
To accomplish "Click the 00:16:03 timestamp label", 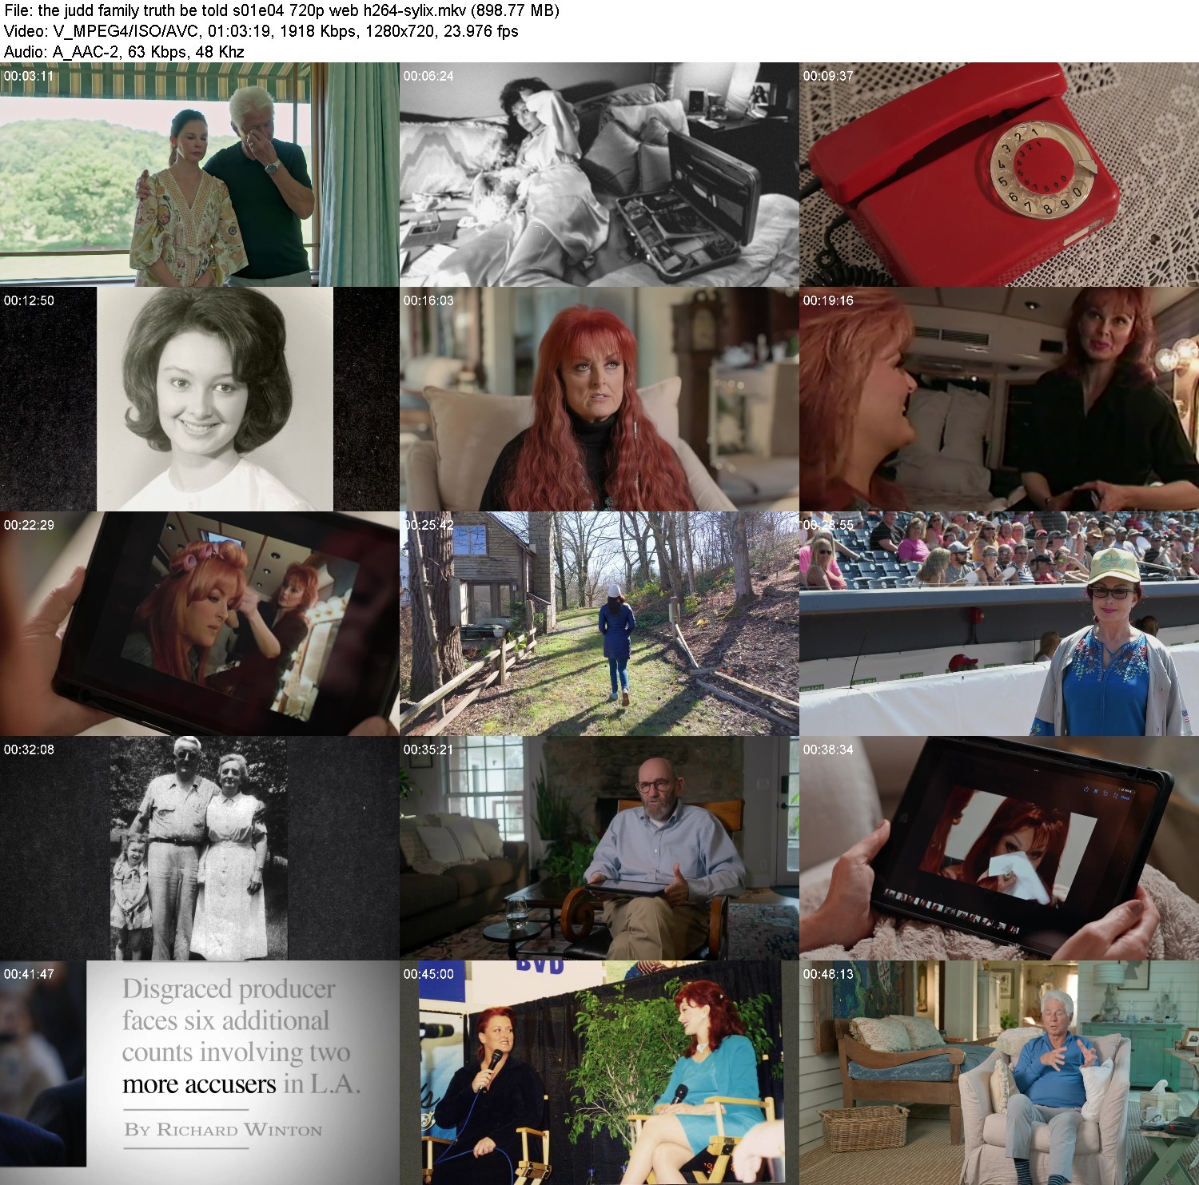I will coord(428,300).
